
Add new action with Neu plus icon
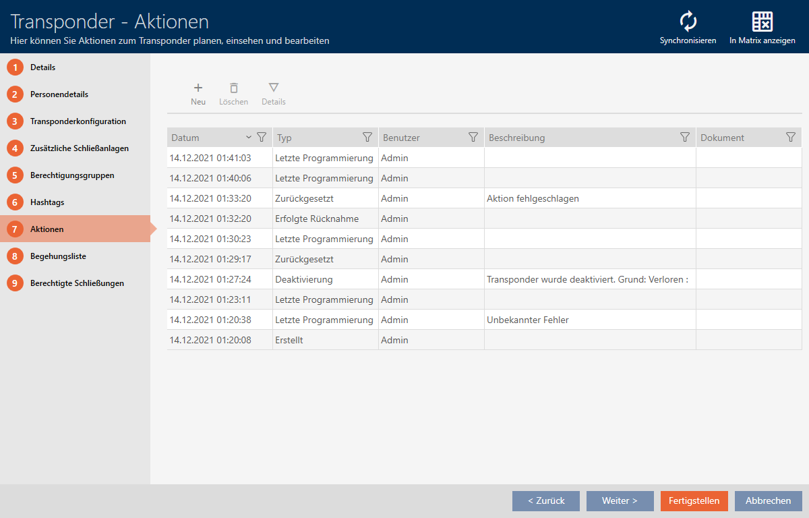tap(198, 88)
